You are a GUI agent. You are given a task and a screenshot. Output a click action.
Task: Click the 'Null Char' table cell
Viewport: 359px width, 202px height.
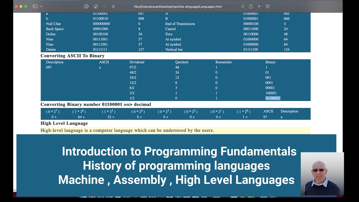pos(53,24)
